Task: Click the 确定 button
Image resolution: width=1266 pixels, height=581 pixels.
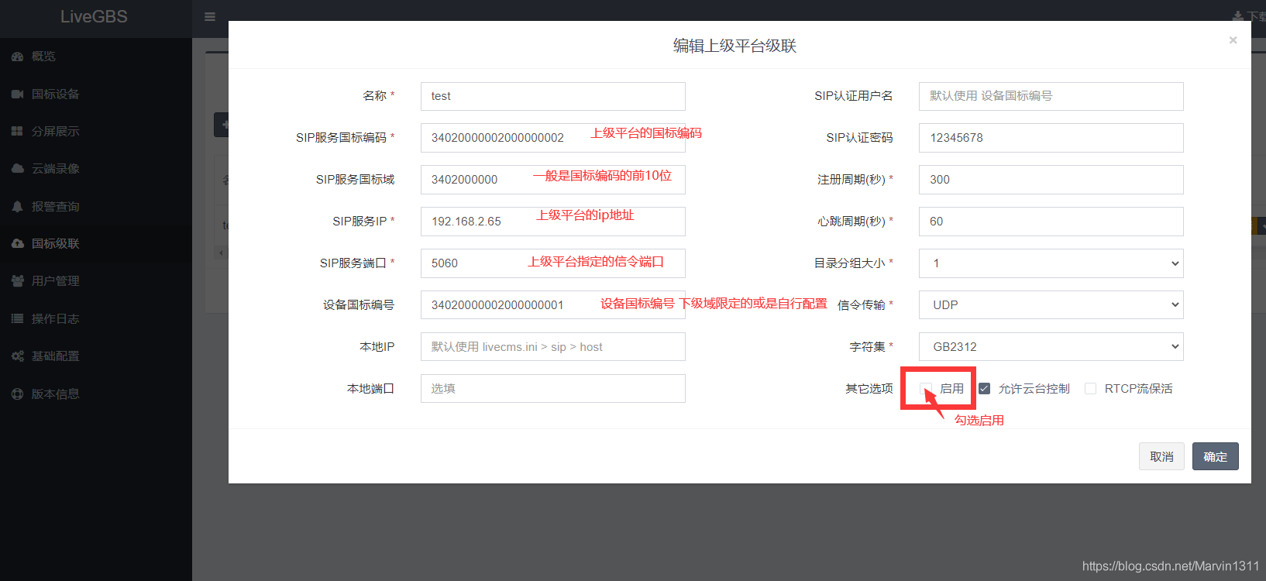Action: click(1215, 456)
